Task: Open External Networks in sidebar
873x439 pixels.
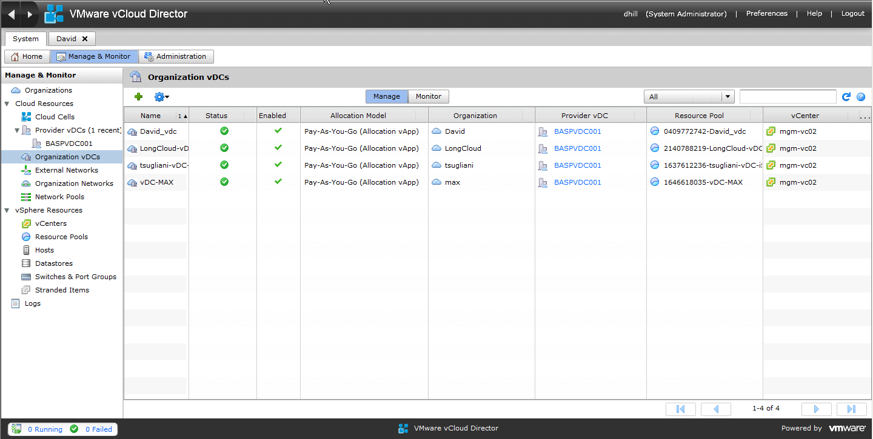Action: pos(67,170)
